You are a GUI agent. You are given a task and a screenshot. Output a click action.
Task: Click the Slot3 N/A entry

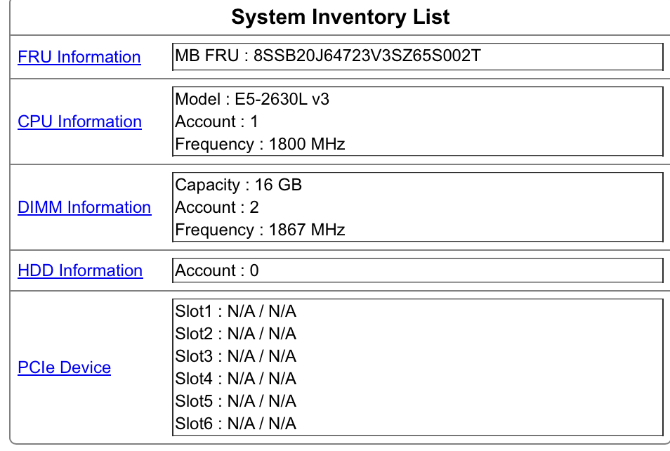pyautogui.click(x=235, y=356)
